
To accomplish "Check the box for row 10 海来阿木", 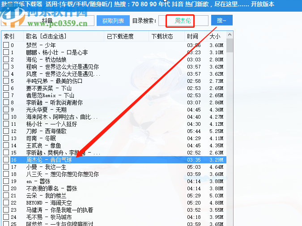I will (6, 116).
